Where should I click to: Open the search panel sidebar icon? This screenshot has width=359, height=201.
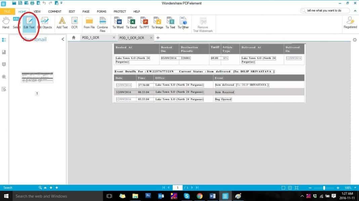pos(4,77)
